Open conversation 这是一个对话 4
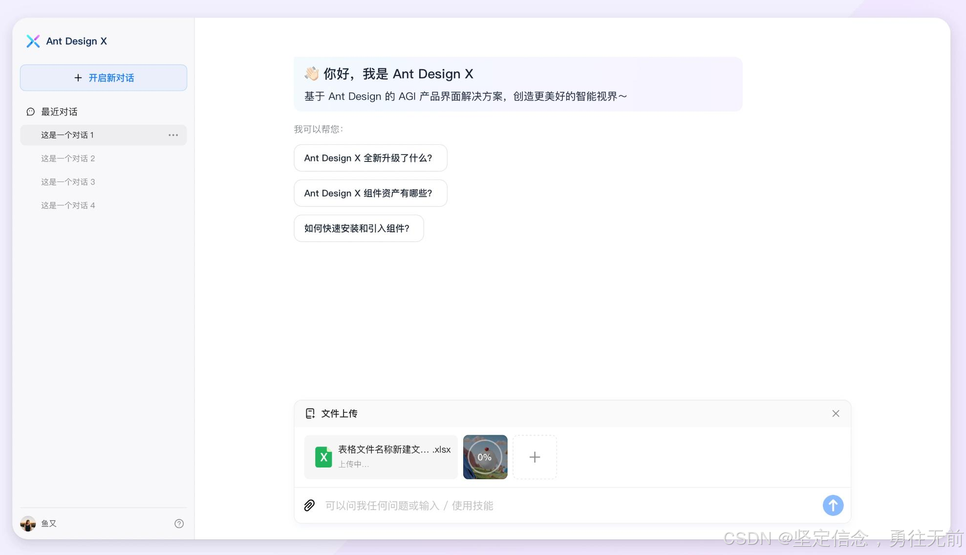Screen dimensions: 966x555 pos(68,205)
